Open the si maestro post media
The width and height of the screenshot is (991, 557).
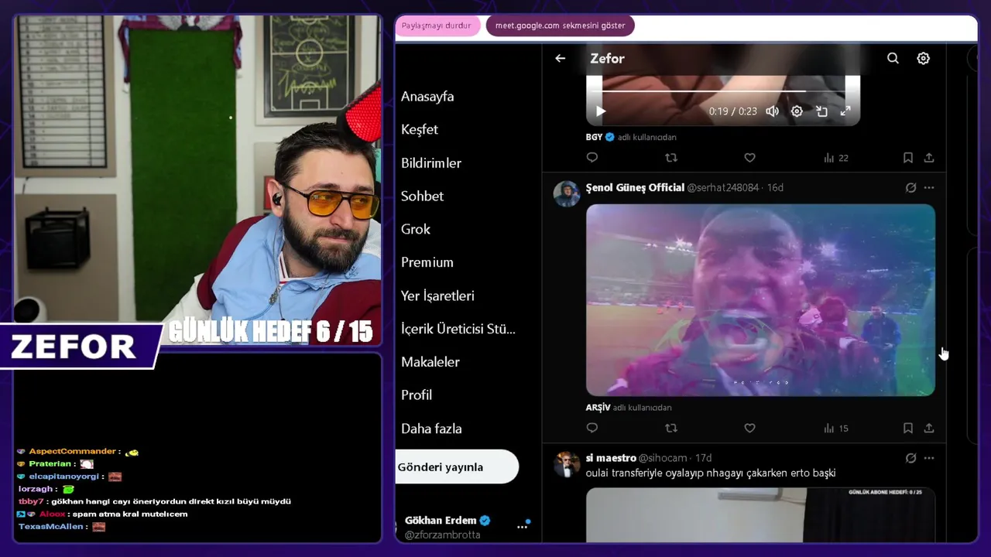[760, 514]
